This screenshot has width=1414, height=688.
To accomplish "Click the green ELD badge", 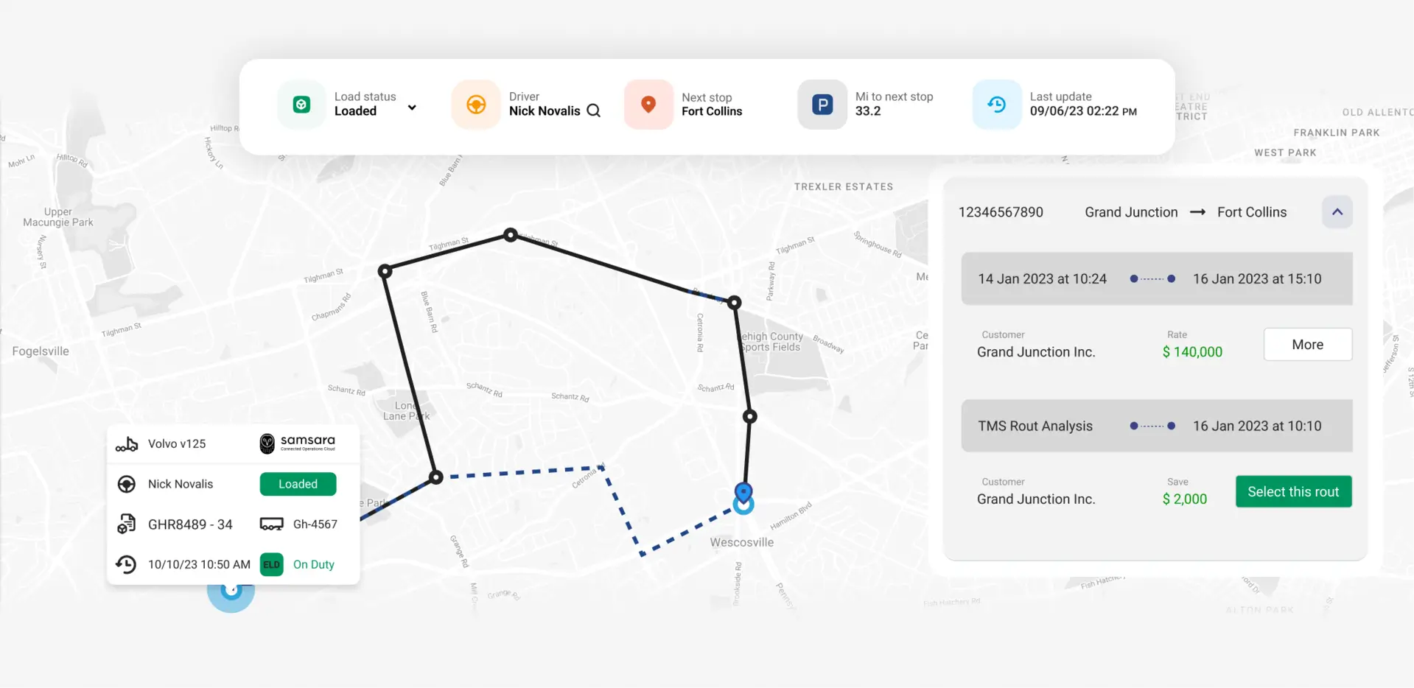I will click(x=271, y=564).
